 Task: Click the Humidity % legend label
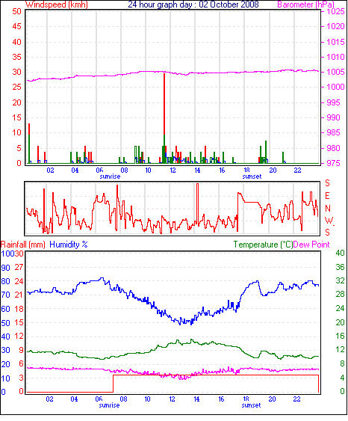tap(69, 245)
